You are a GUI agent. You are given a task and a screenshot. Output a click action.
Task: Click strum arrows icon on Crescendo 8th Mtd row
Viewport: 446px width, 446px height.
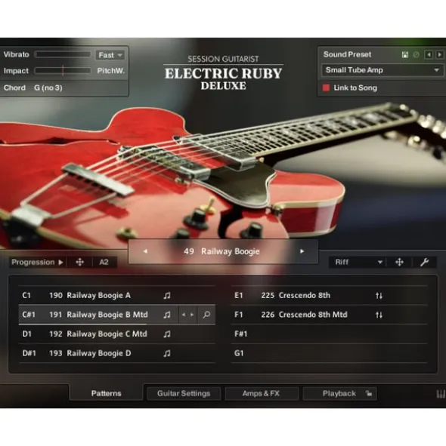379,315
